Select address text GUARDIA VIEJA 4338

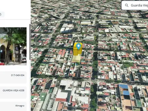(x=14, y=90)
